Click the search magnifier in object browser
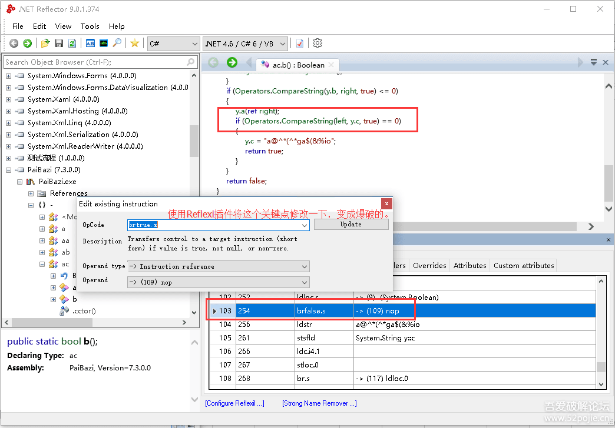 point(191,62)
